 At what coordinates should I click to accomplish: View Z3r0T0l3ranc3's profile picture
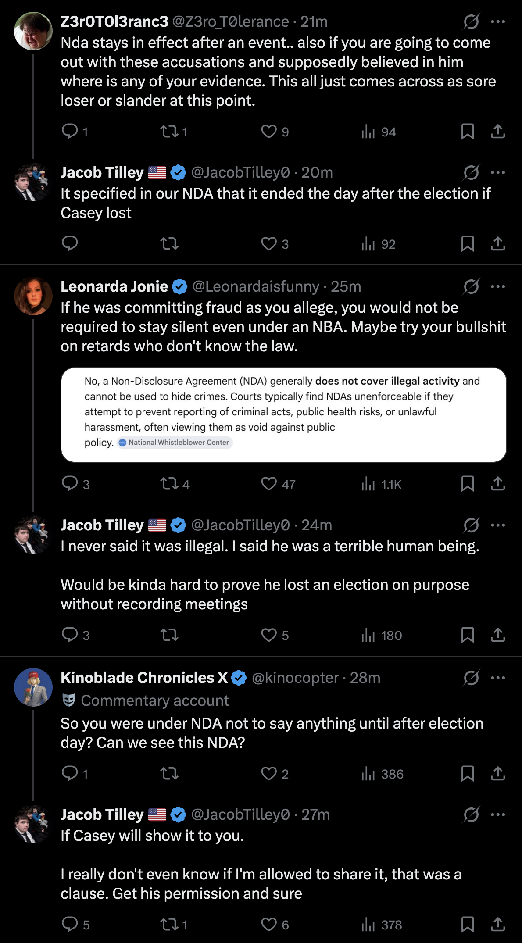coord(33,31)
